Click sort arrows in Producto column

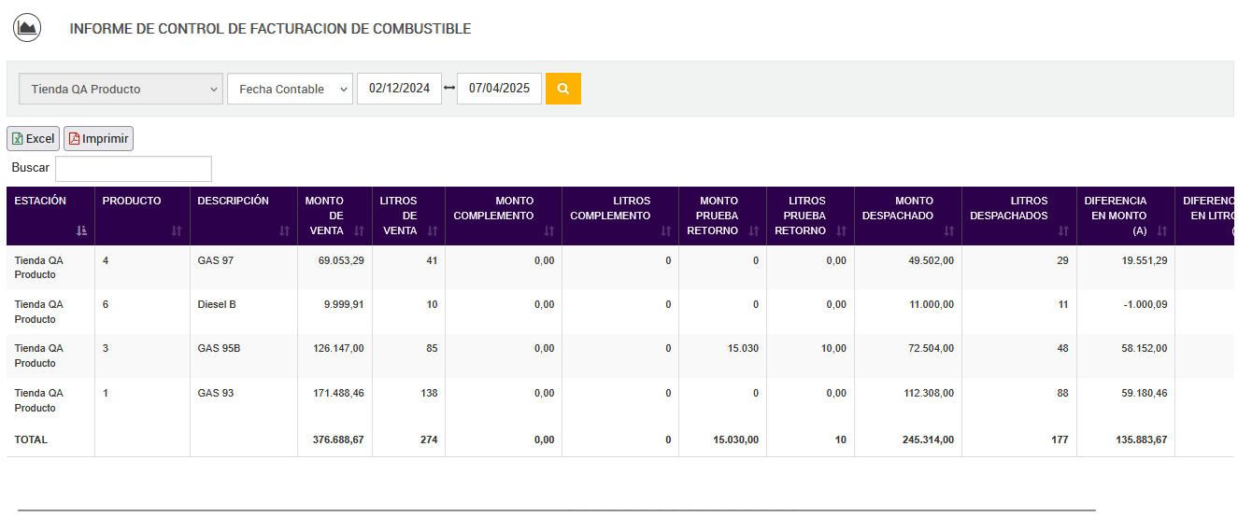click(x=177, y=230)
